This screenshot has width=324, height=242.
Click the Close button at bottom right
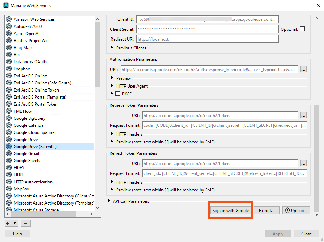point(306,234)
